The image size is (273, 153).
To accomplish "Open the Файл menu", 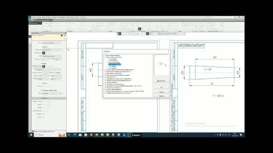I will 34,17.
